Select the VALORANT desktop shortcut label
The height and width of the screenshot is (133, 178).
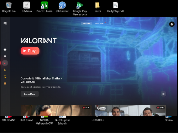(9, 120)
